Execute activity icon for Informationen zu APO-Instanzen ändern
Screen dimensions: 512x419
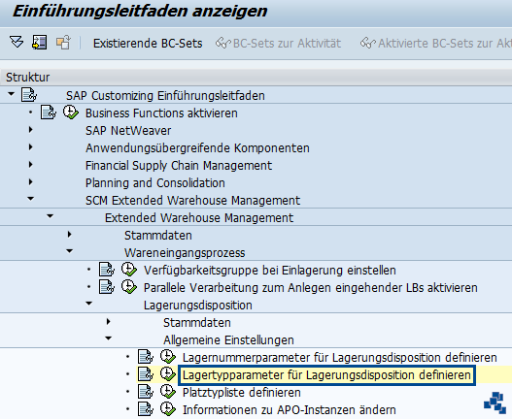[168, 409]
